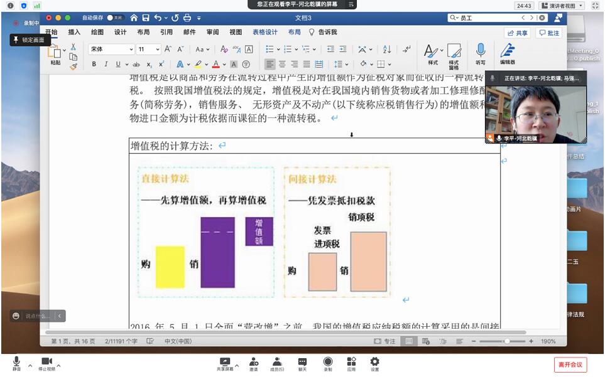The height and width of the screenshot is (377, 605).
Task: Cut selection with the scissors icon
Action: pyautogui.click(x=73, y=47)
